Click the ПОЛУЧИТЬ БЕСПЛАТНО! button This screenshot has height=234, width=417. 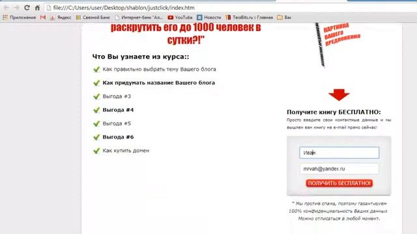pos(339,183)
